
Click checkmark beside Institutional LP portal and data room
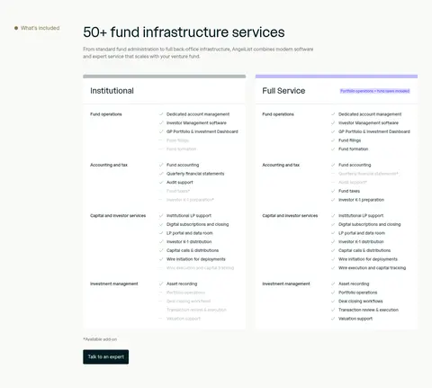pos(161,233)
